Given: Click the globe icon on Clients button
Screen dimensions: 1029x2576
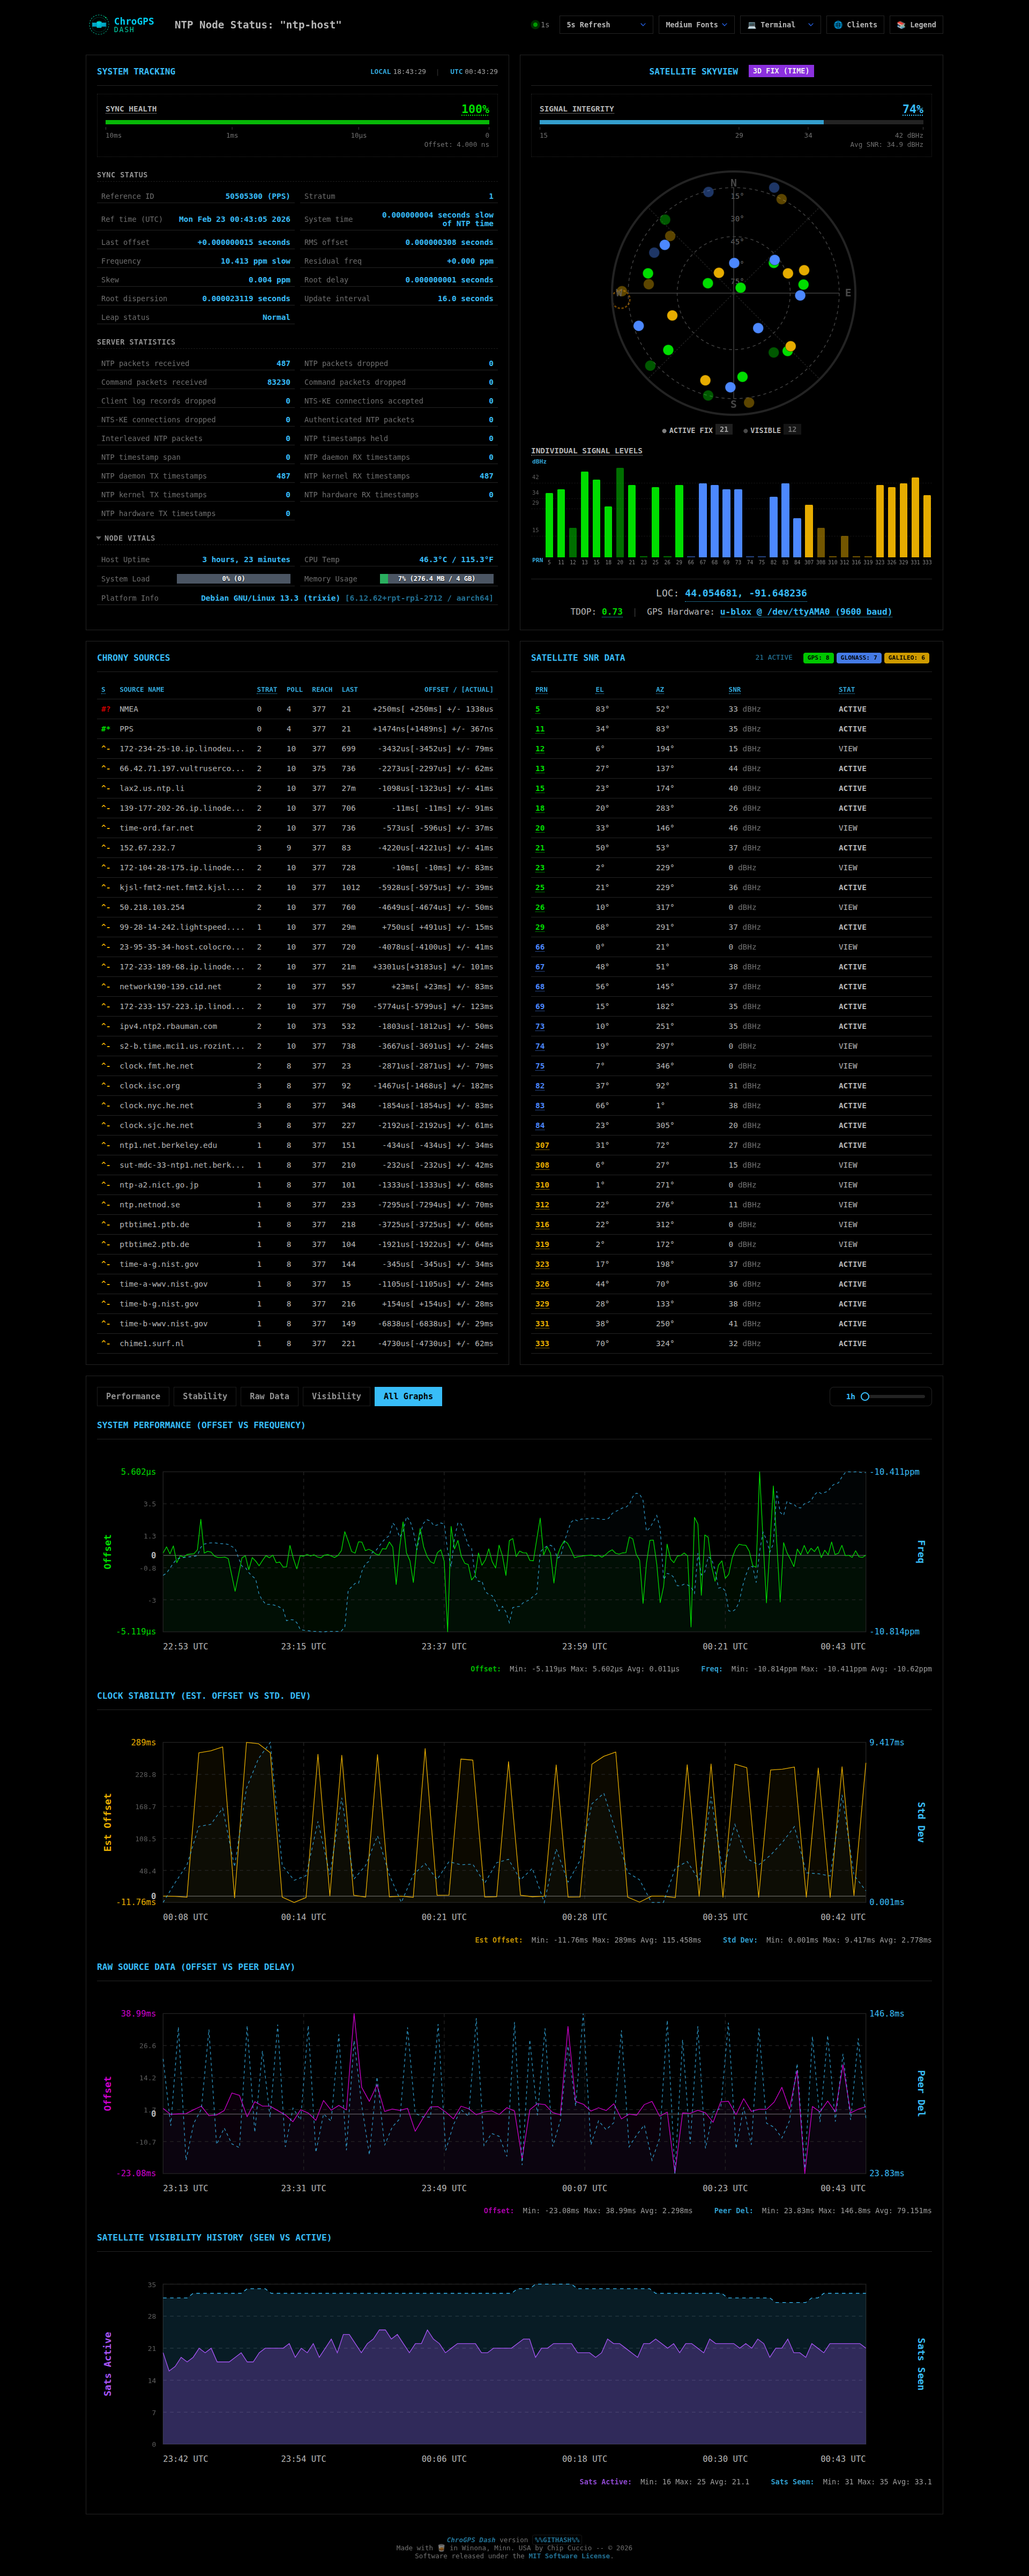Looking at the screenshot, I should tap(838, 25).
